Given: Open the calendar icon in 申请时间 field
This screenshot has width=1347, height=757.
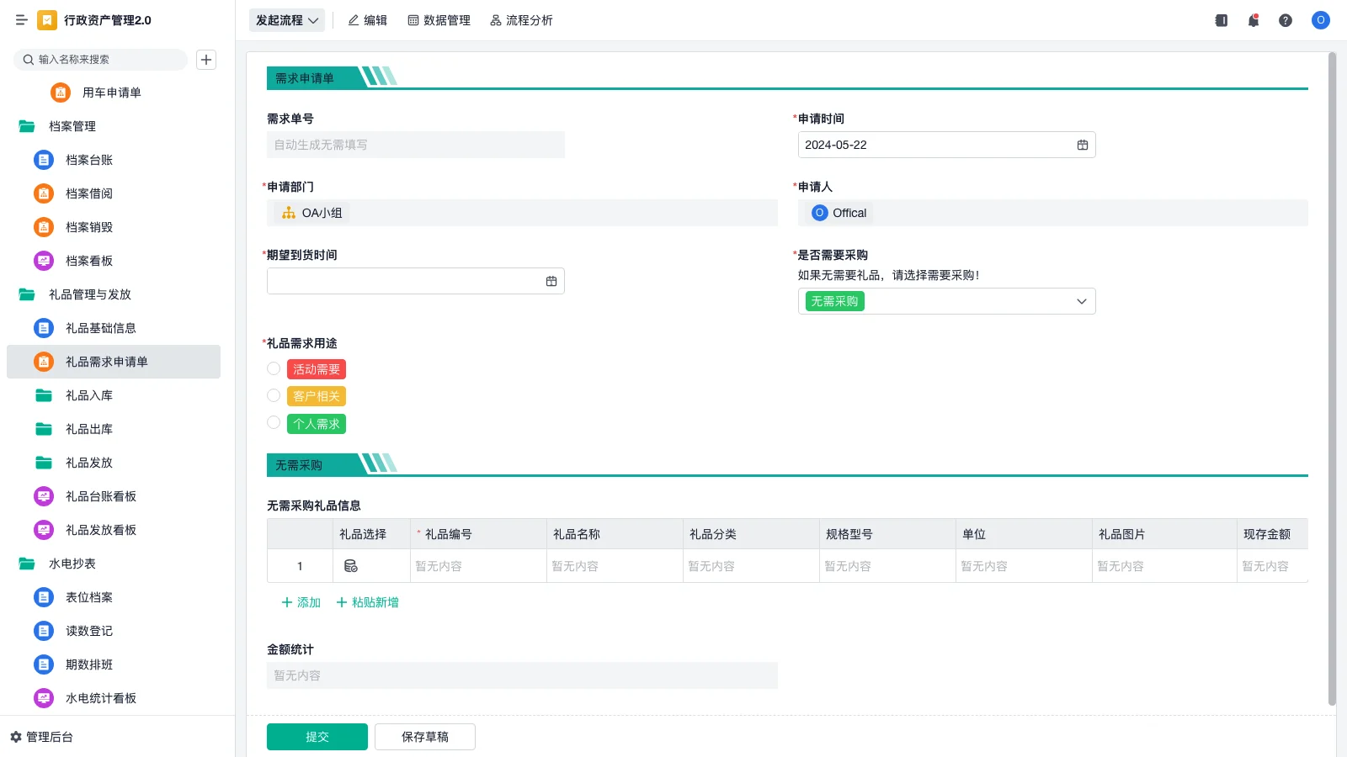Looking at the screenshot, I should pos(1083,145).
